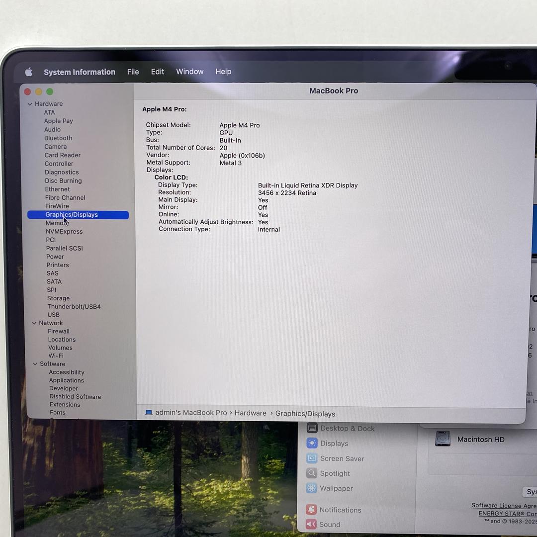Viewport: 537px width, 537px height.
Task: Select Locations under Network
Action: pos(62,340)
